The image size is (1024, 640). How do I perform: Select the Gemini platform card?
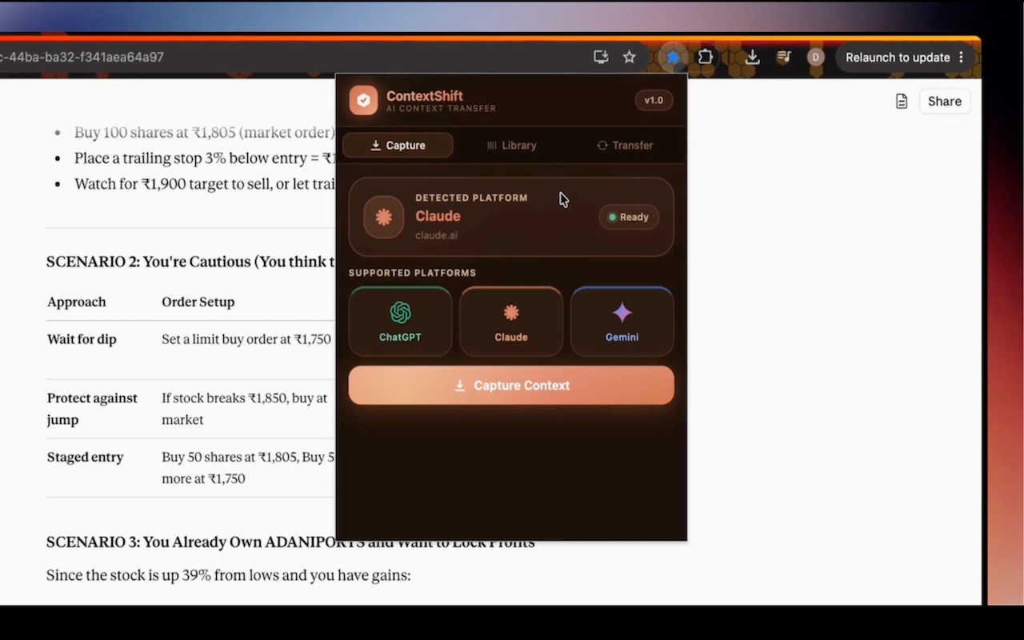tap(622, 322)
